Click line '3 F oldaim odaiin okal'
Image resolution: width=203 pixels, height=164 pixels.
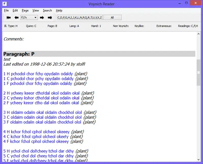[50, 122]
